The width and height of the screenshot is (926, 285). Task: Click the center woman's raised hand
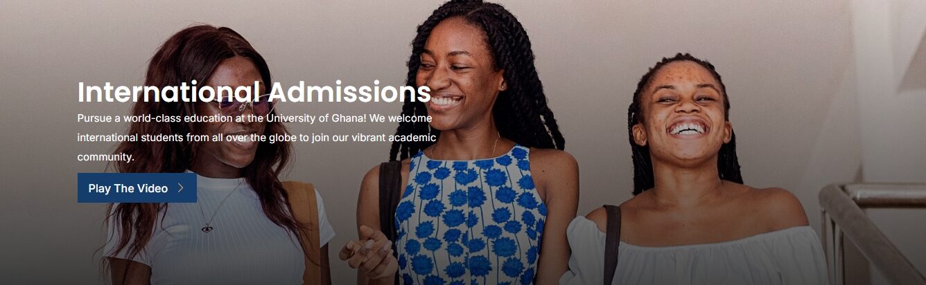tap(369, 252)
